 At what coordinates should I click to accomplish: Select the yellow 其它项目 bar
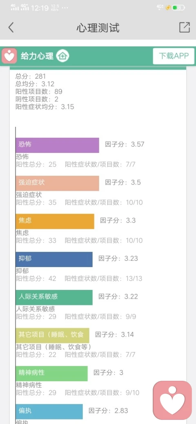point(52,336)
